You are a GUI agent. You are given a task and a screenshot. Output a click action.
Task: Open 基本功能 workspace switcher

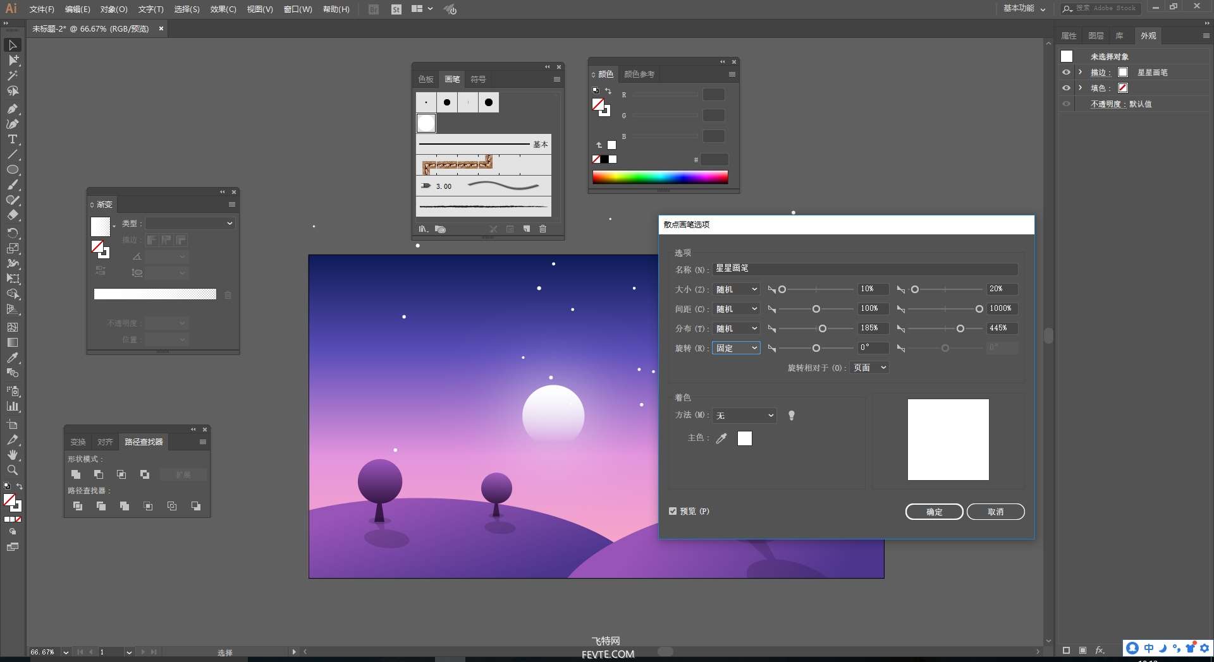coord(1024,9)
